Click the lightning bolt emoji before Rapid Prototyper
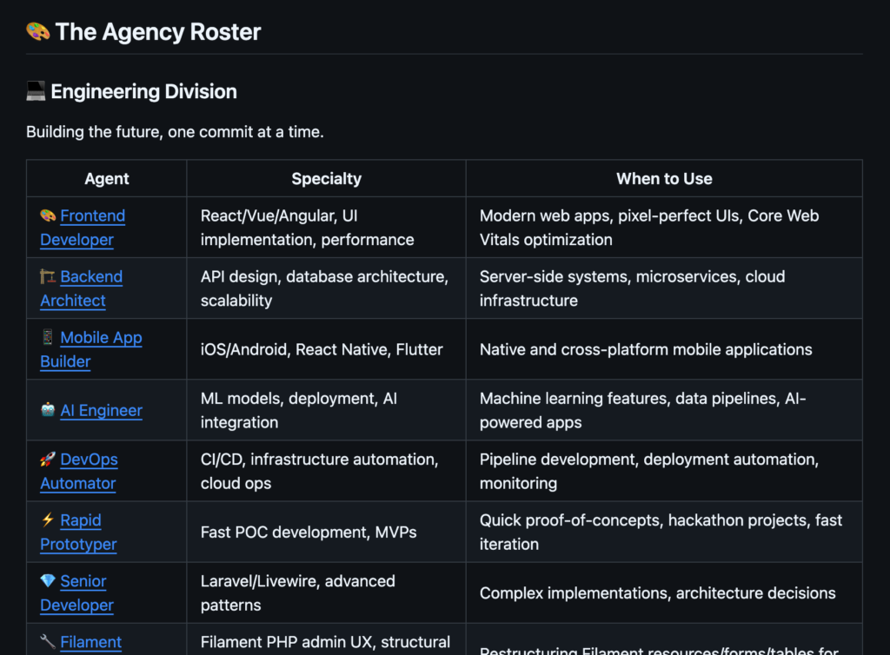Viewport: 890px width, 655px height. point(48,520)
